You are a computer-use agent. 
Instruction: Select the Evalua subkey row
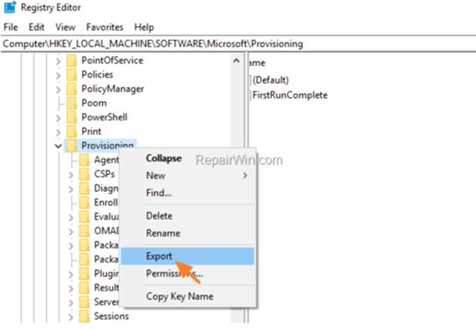[x=99, y=217]
